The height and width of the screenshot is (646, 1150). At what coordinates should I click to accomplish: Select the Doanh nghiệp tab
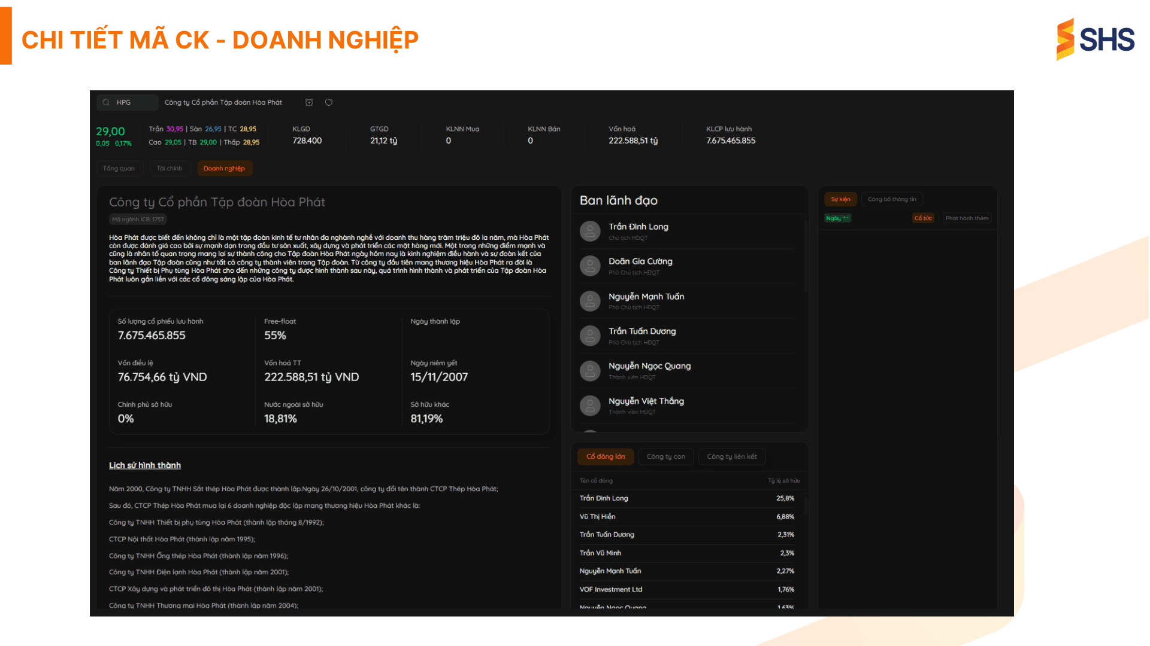(x=224, y=169)
